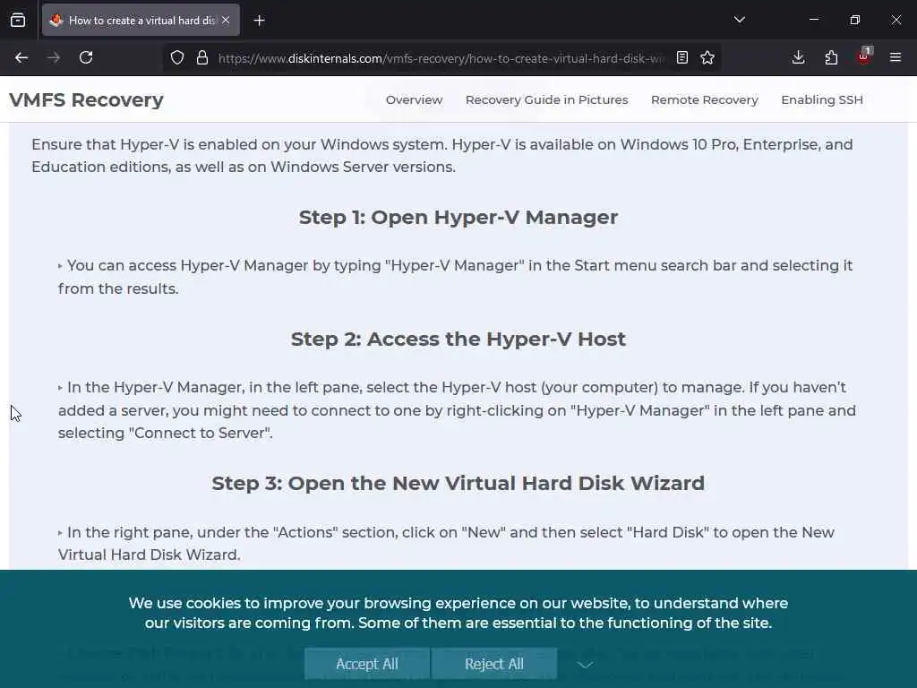Open Recovery Guide in Pictures
The height and width of the screenshot is (688, 917).
coord(547,100)
